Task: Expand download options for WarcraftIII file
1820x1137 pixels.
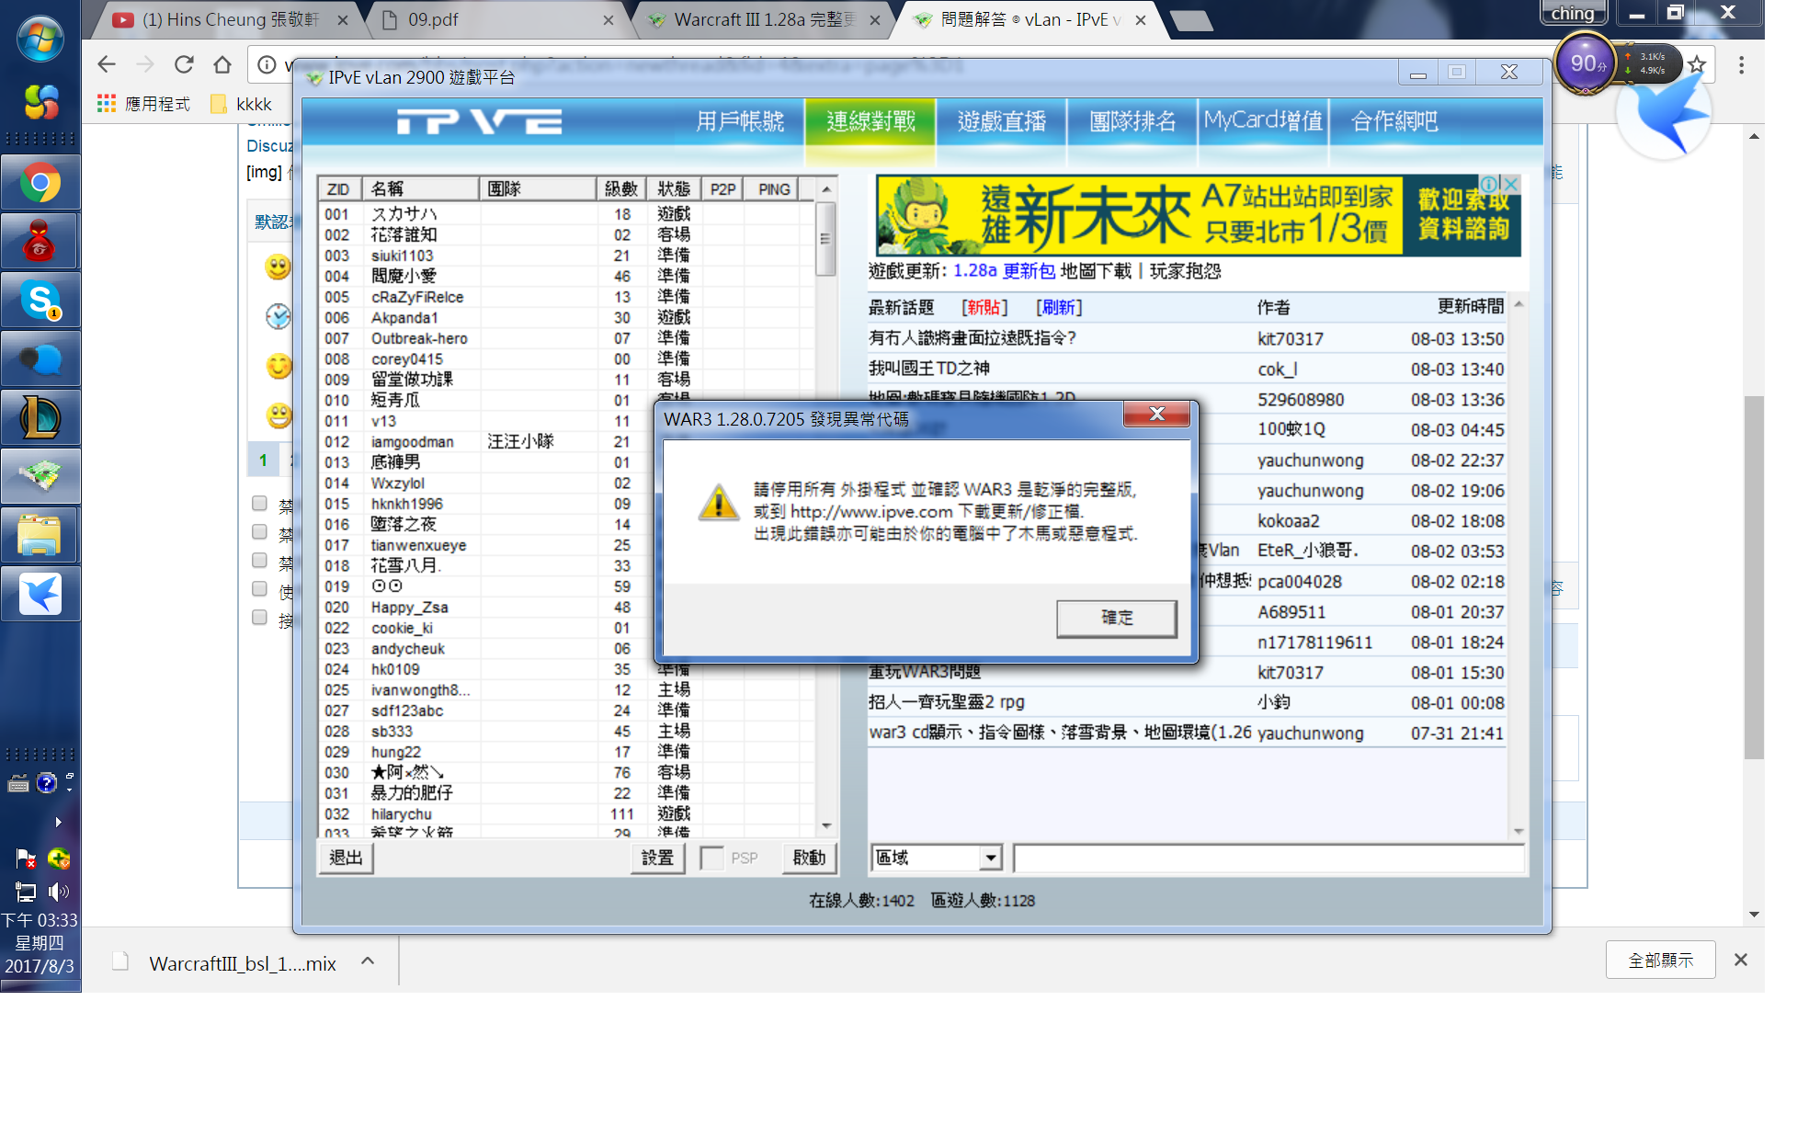Action: 368,961
